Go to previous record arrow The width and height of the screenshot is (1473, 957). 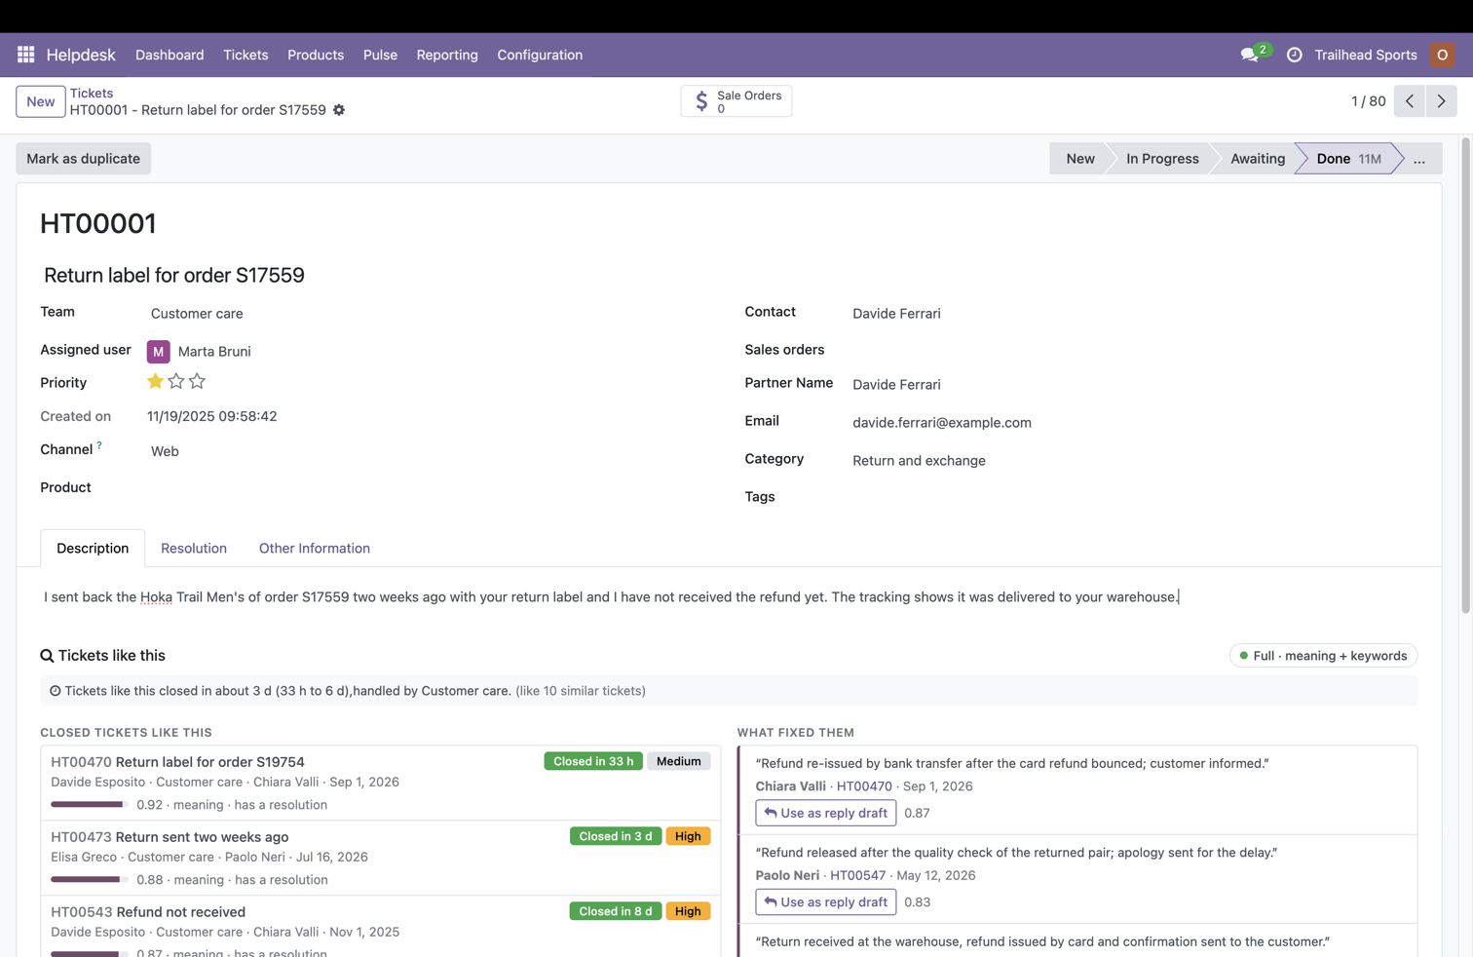(x=1409, y=101)
